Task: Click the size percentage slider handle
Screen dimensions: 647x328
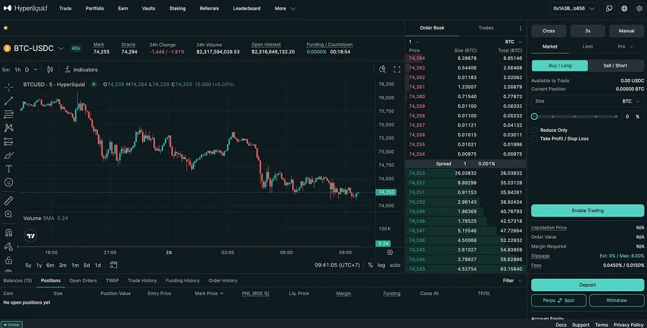Action: pos(534,117)
